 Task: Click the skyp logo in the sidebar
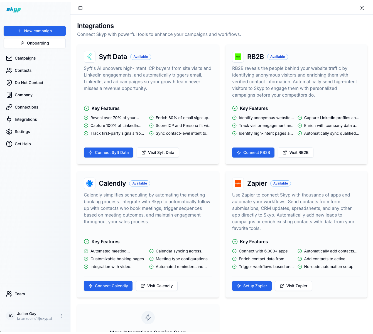point(13,9)
